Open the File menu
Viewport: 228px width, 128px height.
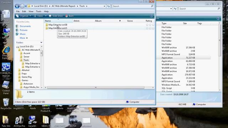click(x=18, y=11)
